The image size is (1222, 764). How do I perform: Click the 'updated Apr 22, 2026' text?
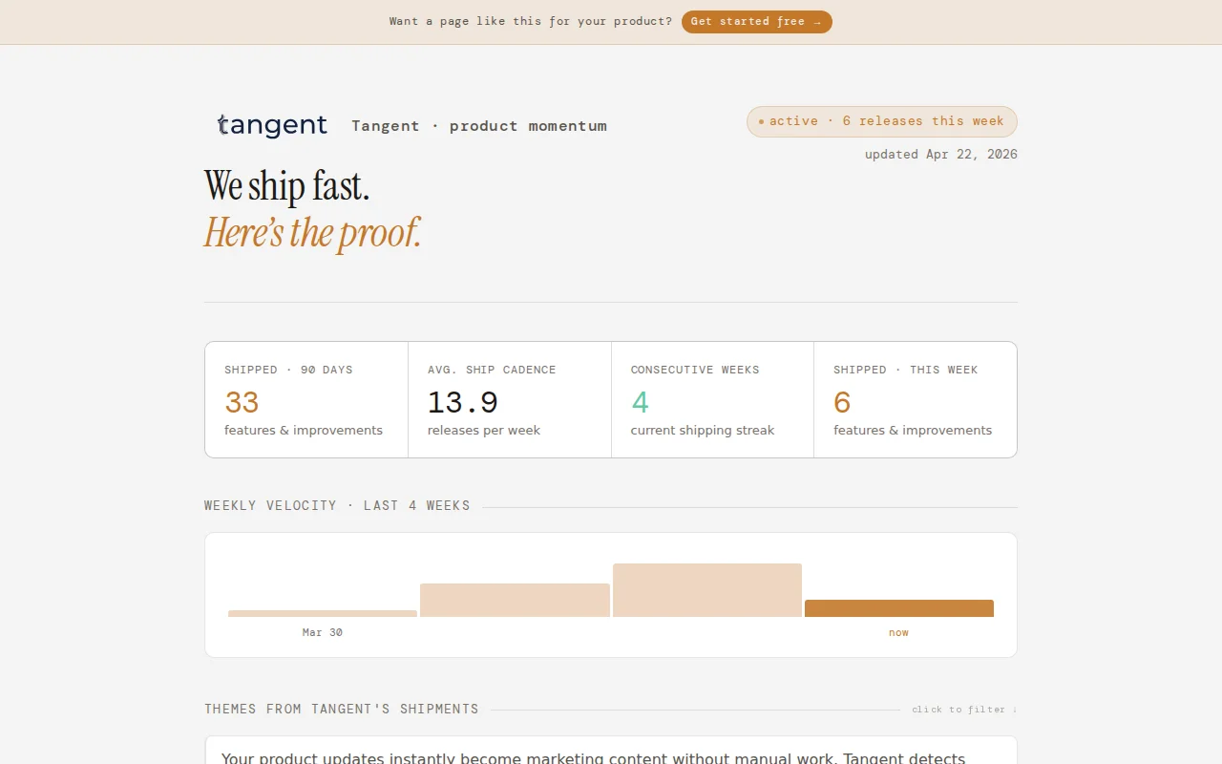941,154
